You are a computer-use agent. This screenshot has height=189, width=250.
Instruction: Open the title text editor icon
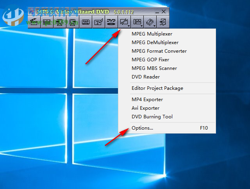click(x=98, y=22)
